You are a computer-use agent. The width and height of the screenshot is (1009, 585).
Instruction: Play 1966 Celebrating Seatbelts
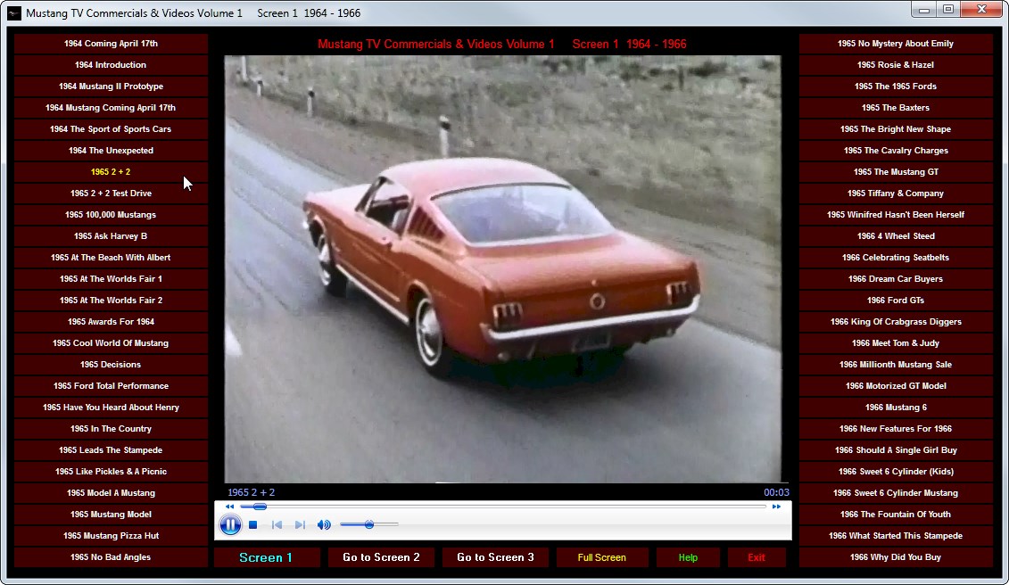(x=896, y=258)
